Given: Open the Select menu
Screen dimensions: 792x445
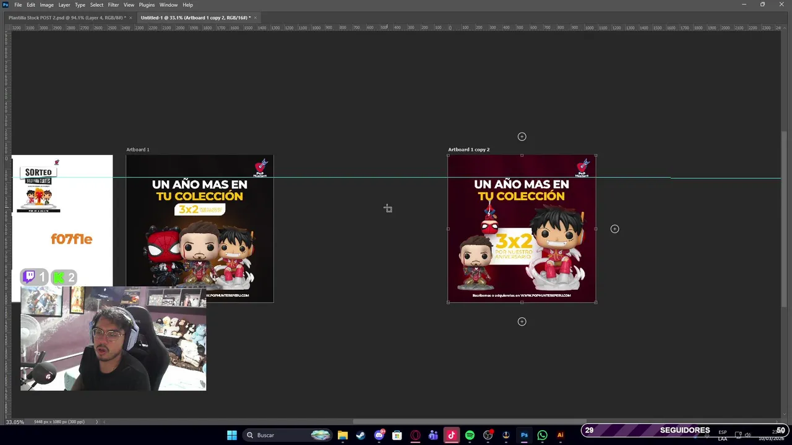Looking at the screenshot, I should pos(97,5).
